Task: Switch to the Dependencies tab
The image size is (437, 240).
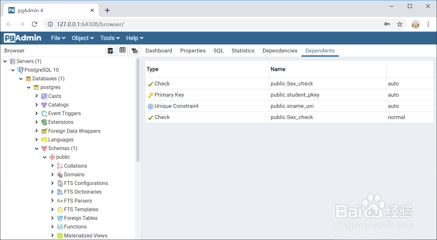Action: [280, 51]
